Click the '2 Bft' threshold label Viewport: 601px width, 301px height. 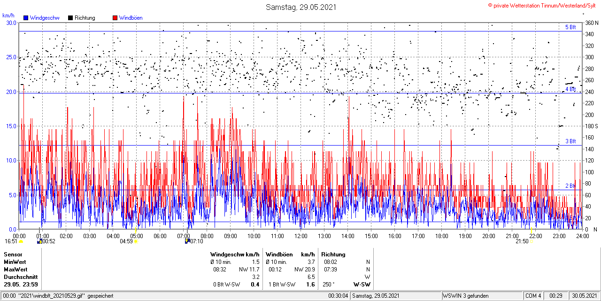(570, 186)
